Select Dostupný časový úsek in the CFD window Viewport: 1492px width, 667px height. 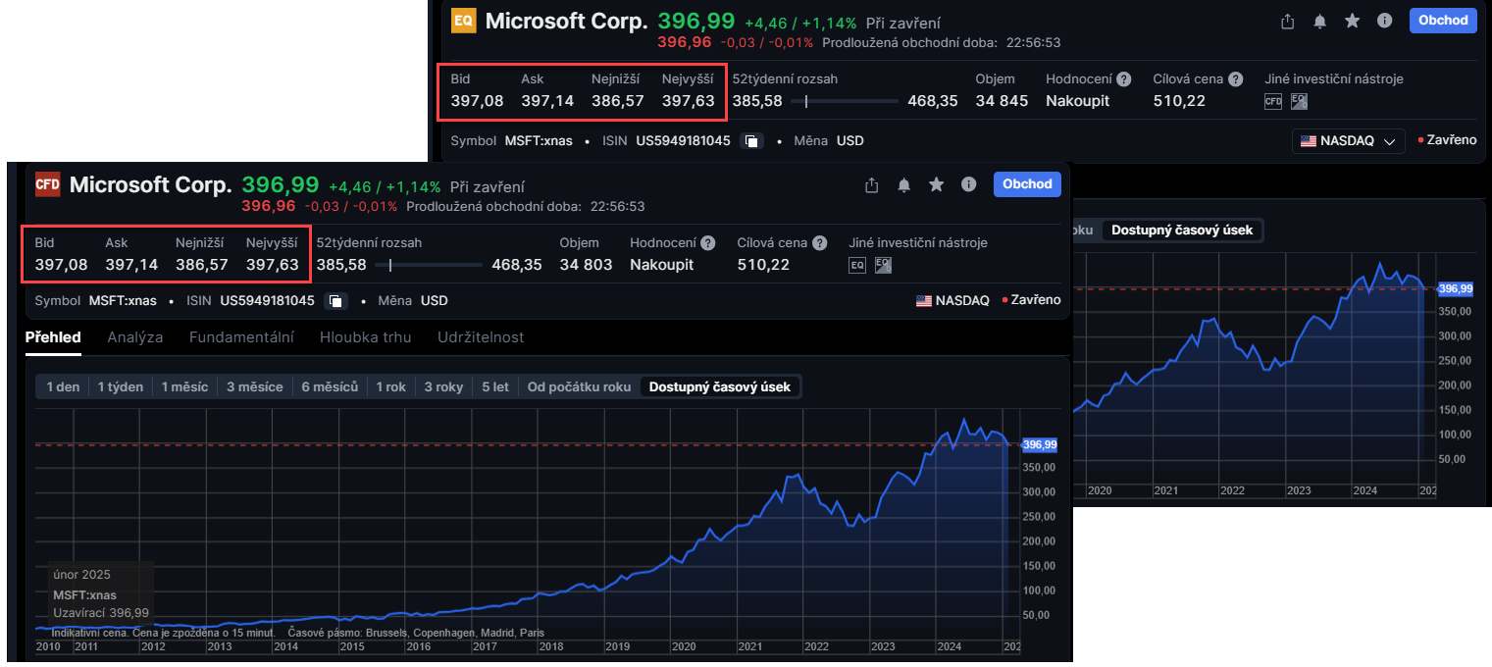coord(720,387)
